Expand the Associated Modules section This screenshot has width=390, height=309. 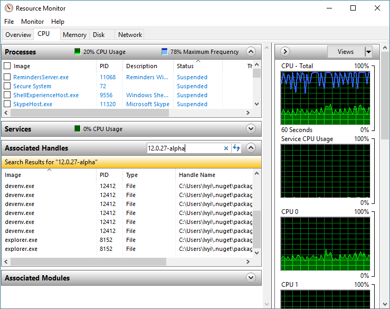click(x=251, y=278)
